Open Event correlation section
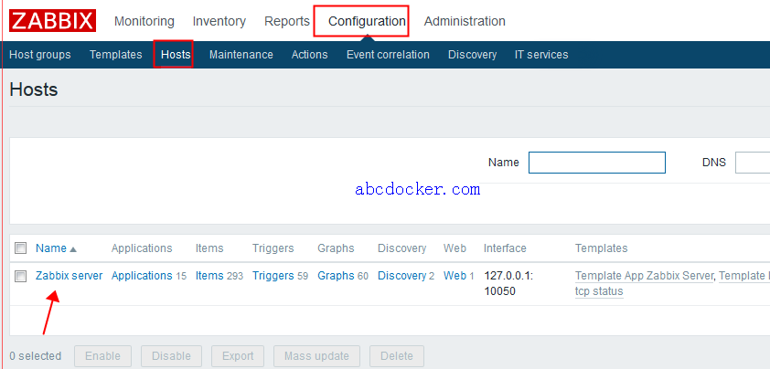 388,55
